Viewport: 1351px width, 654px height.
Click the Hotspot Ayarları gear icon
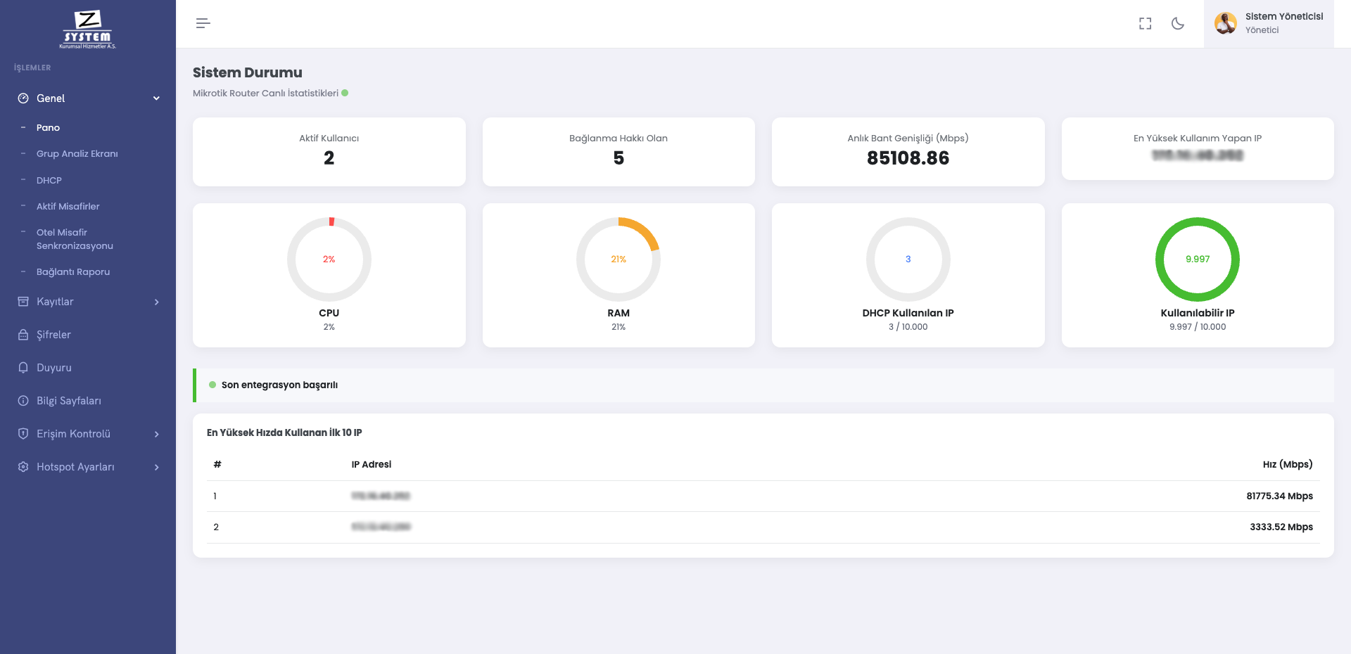pos(23,467)
